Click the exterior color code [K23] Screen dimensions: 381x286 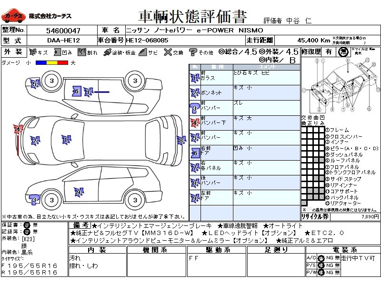coord(28,239)
